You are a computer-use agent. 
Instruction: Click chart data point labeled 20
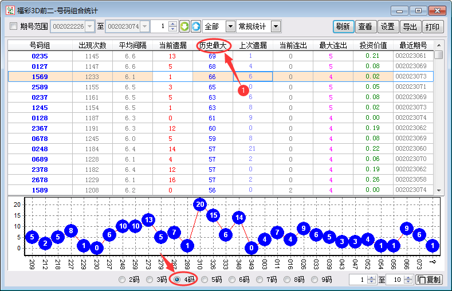point(200,205)
